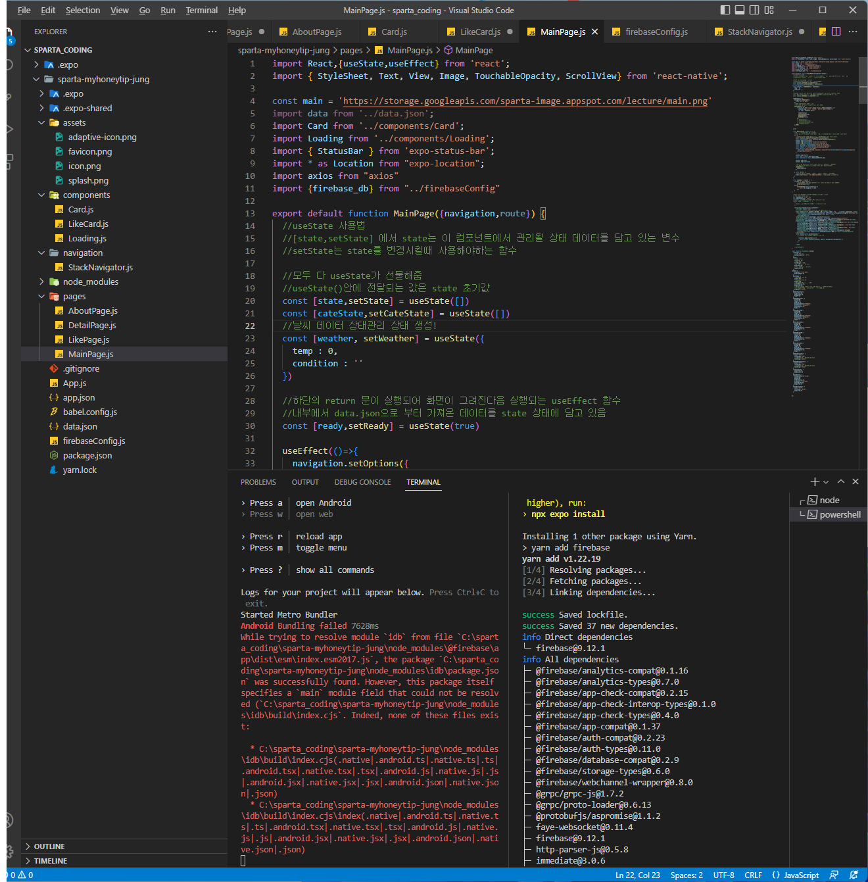The image size is (868, 882).
Task: Open the .gitignore file
Action: tap(81, 369)
